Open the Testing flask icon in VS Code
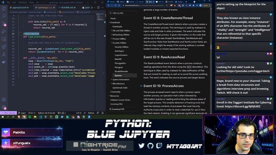276x155 pixels. click(4, 54)
